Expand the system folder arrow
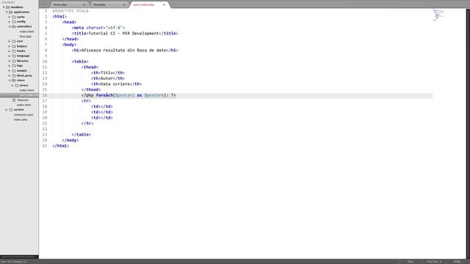470x264 pixels. 7,110
